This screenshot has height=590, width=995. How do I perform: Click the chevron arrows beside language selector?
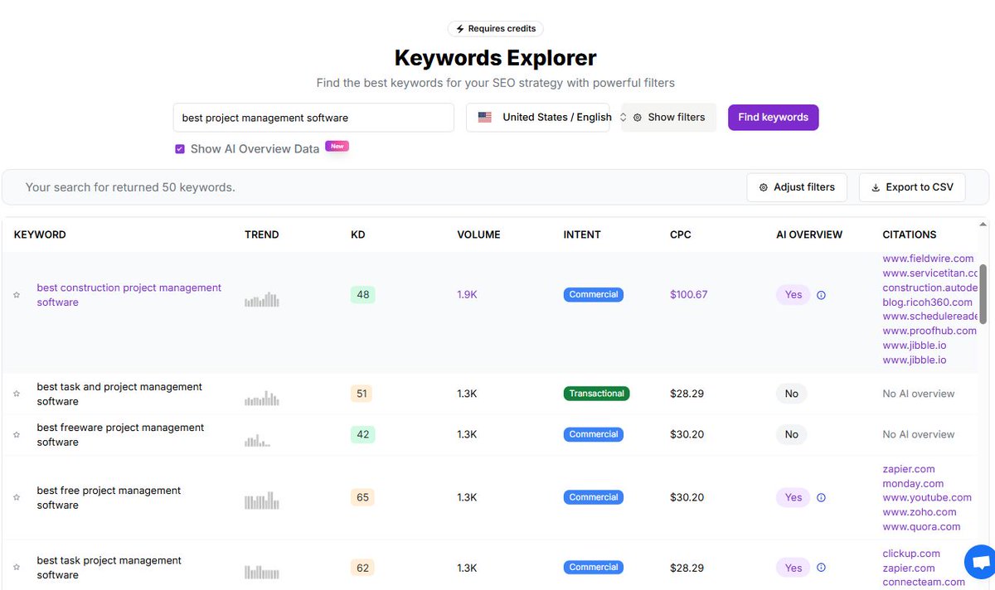(x=623, y=117)
